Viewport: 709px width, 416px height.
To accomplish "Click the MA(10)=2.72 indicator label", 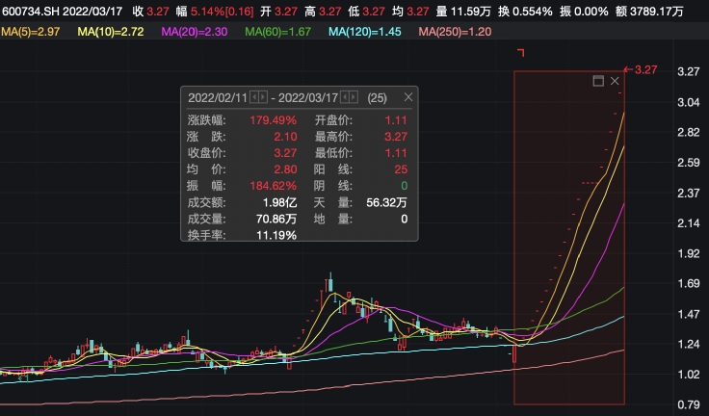I will [x=111, y=32].
